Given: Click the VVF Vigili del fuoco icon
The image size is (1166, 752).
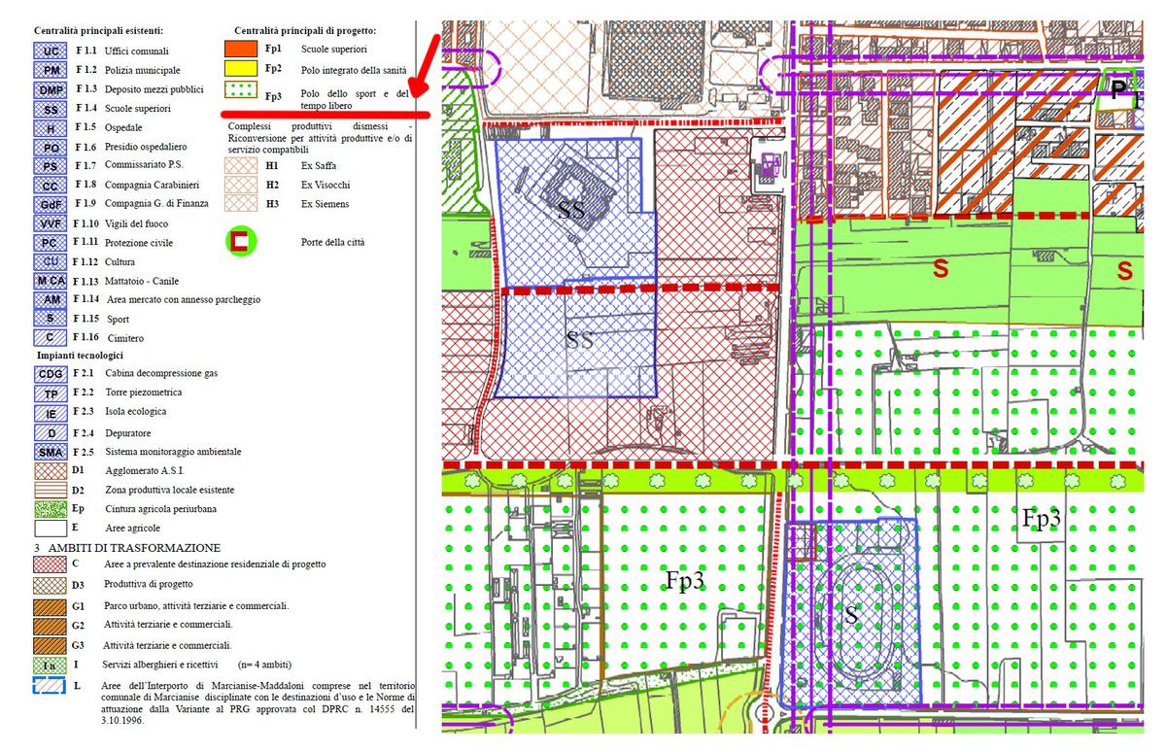Looking at the screenshot, I should [x=51, y=223].
